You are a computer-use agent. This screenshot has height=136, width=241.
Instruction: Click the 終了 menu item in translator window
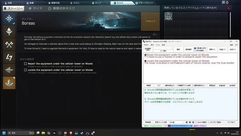click(236, 45)
